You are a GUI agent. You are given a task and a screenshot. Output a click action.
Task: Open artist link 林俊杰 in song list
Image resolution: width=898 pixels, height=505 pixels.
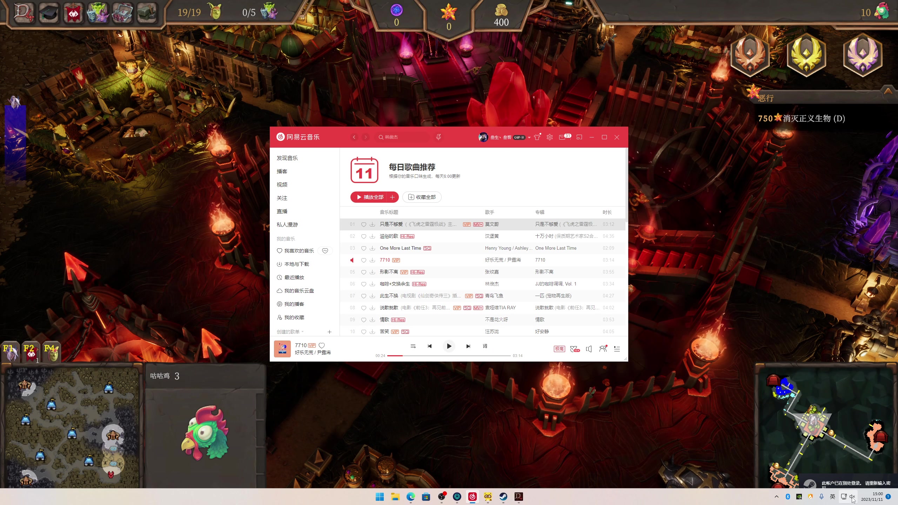tap(492, 284)
